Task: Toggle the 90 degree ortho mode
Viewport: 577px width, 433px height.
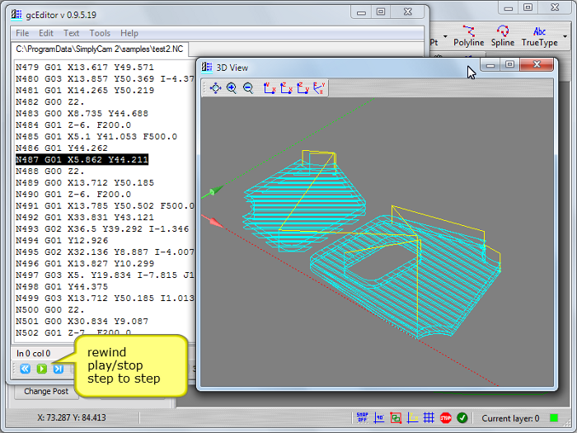Action: coord(379,418)
